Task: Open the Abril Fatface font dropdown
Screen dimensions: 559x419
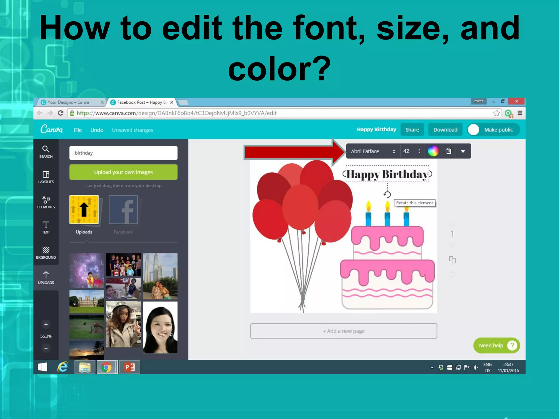Action: (x=373, y=151)
